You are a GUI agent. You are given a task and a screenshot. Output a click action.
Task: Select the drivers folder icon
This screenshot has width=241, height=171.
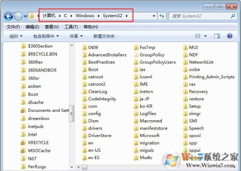pos(84,128)
